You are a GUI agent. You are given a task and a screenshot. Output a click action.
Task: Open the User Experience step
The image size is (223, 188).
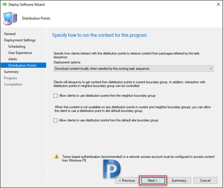click(20, 53)
